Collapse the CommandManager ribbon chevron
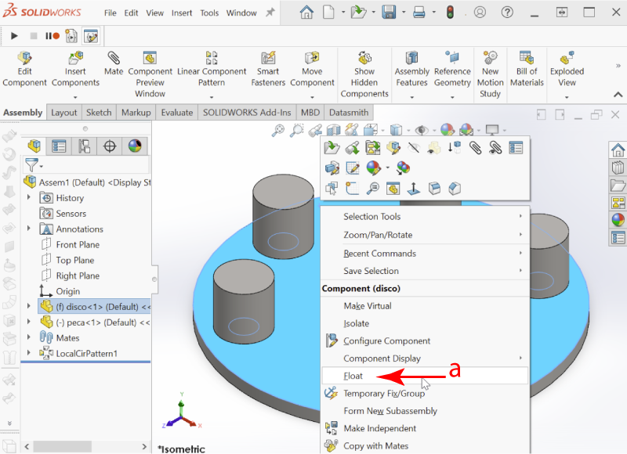Screen dimensions: 627x454 pos(618,95)
